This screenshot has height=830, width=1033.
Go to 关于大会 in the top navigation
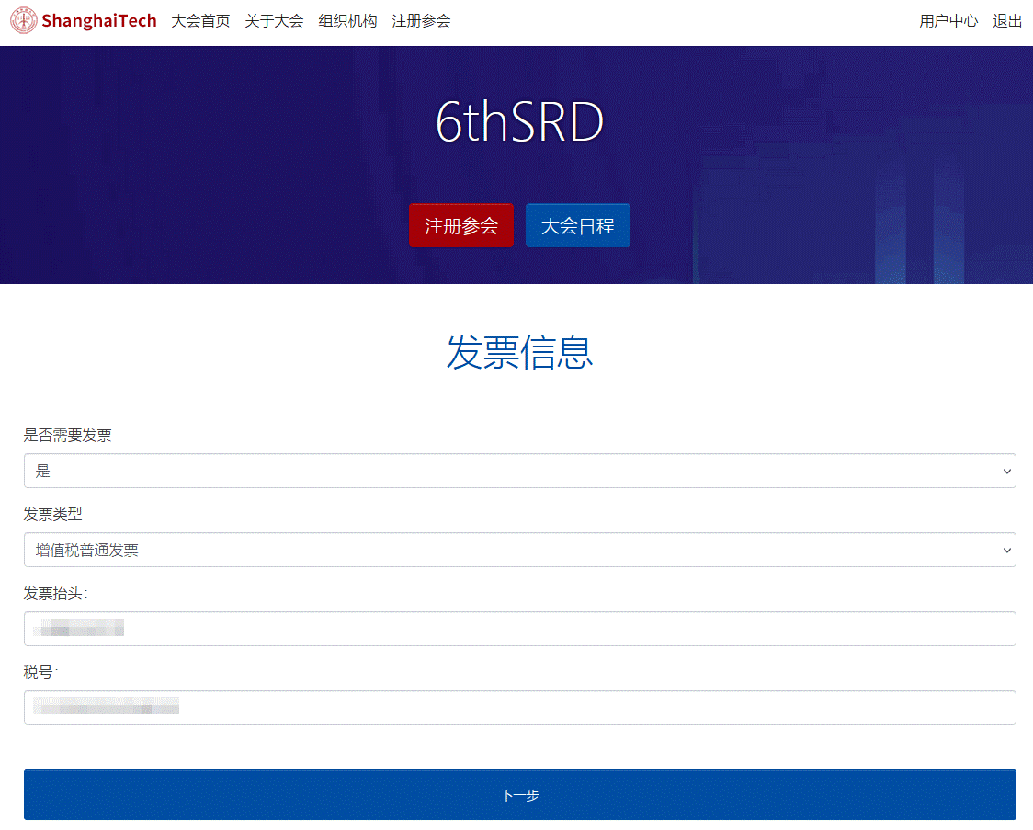tap(274, 21)
